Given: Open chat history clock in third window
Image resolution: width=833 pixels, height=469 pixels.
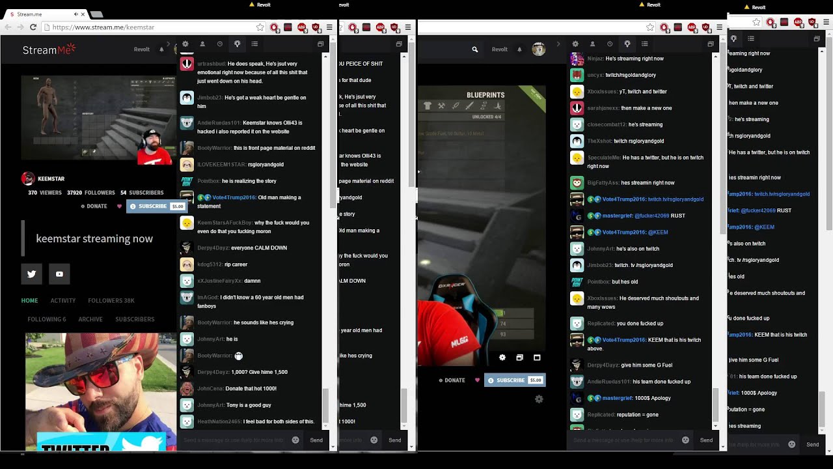Looking at the screenshot, I should 610,44.
